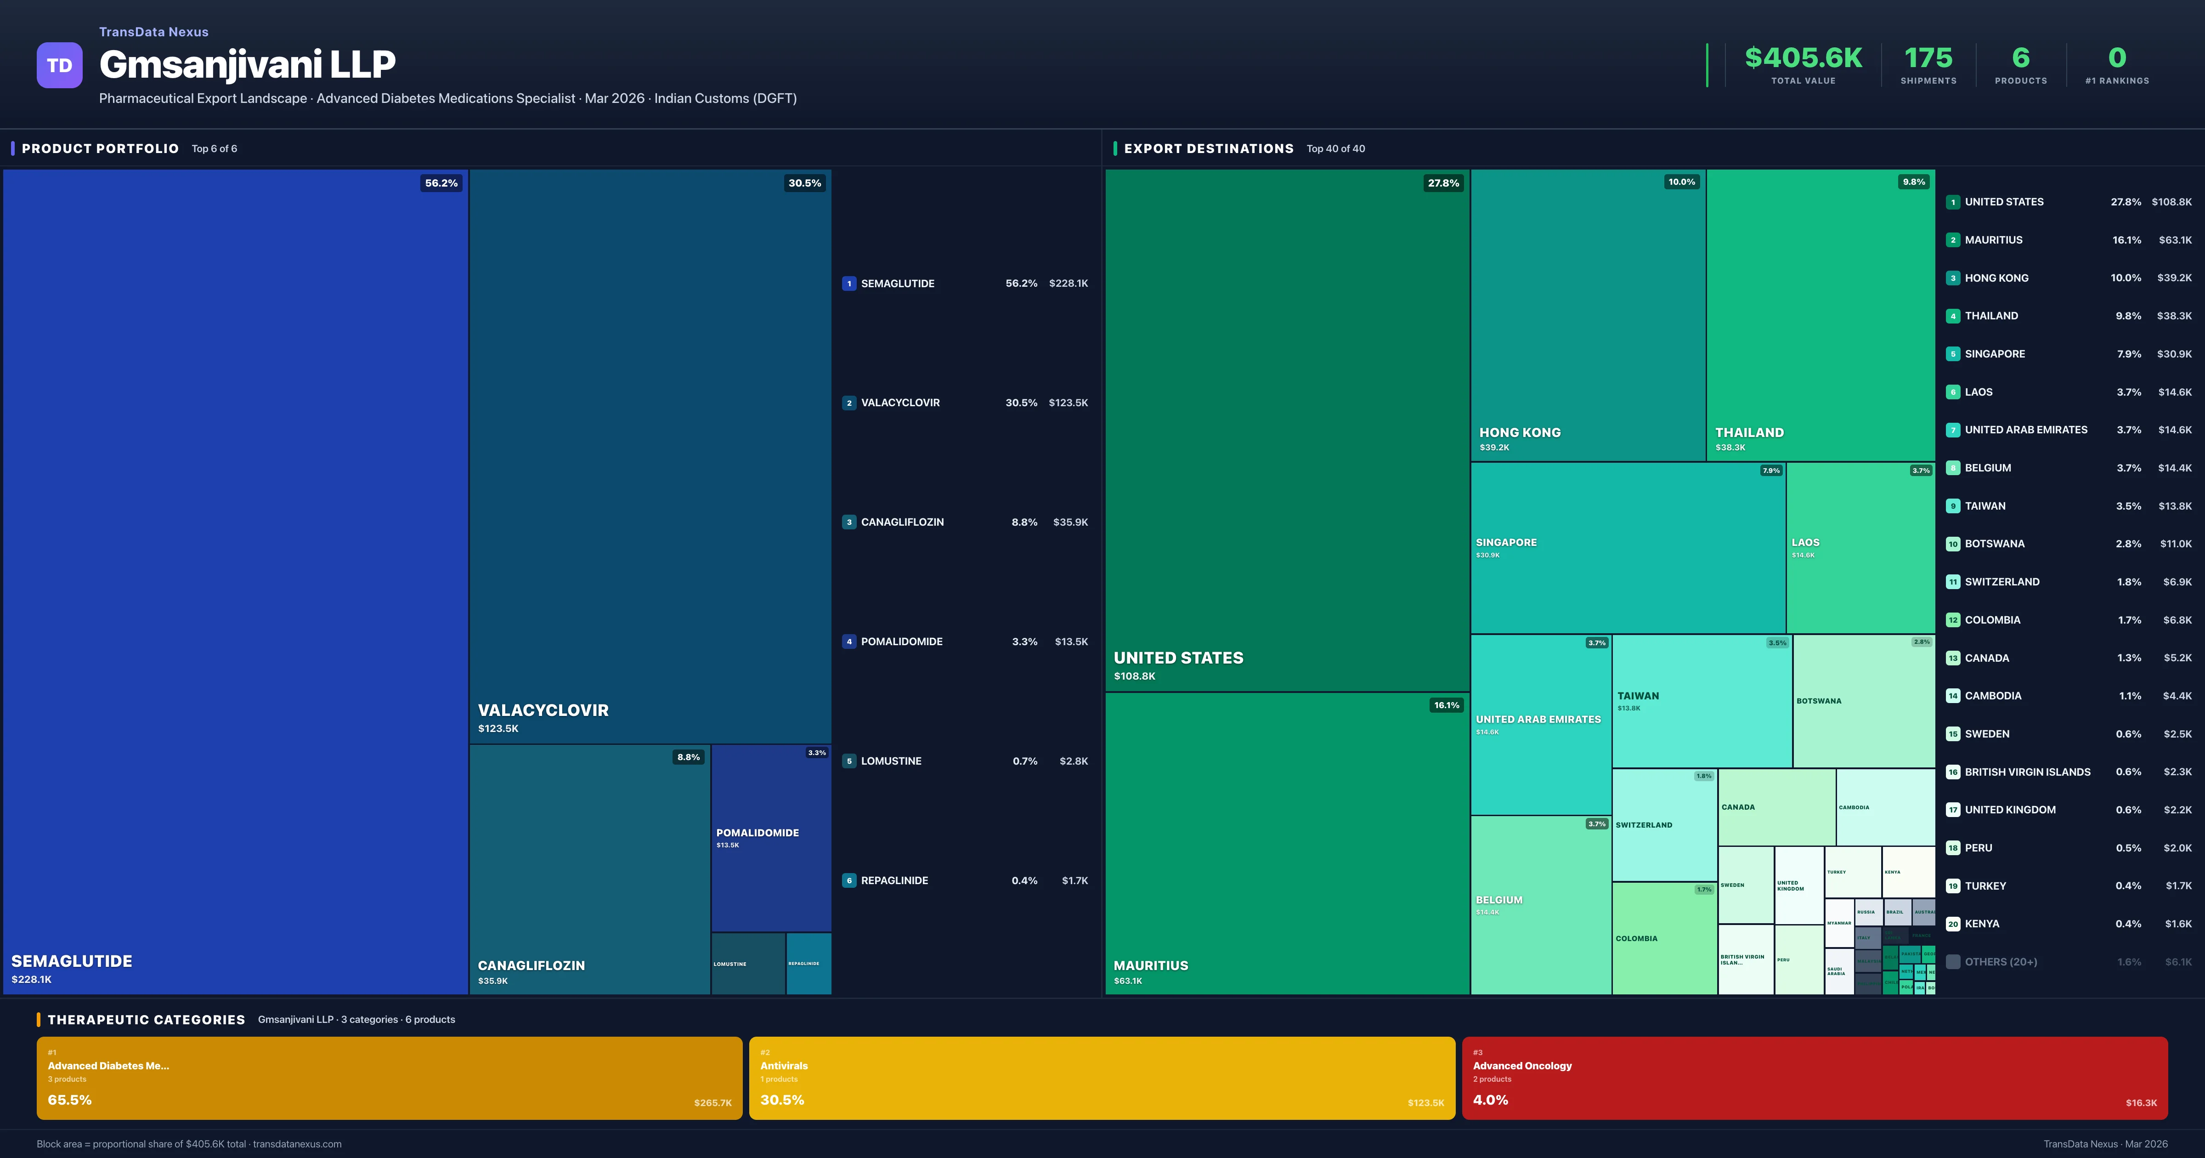The image size is (2205, 1158).
Task: Toggle the MAURITIUS legend entry
Action: point(1994,240)
